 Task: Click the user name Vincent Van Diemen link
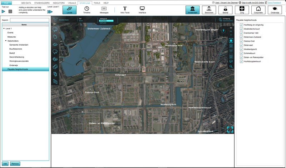226,3
